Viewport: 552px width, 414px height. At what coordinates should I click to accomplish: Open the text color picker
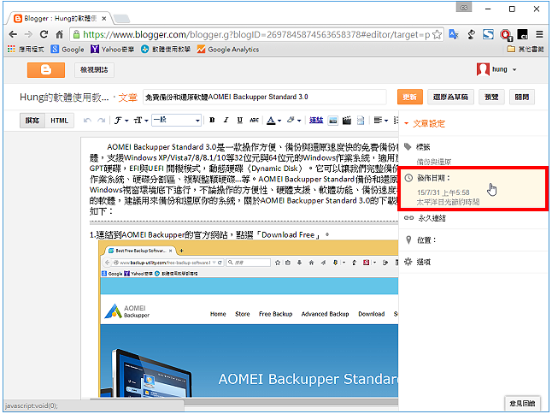[x=273, y=121]
